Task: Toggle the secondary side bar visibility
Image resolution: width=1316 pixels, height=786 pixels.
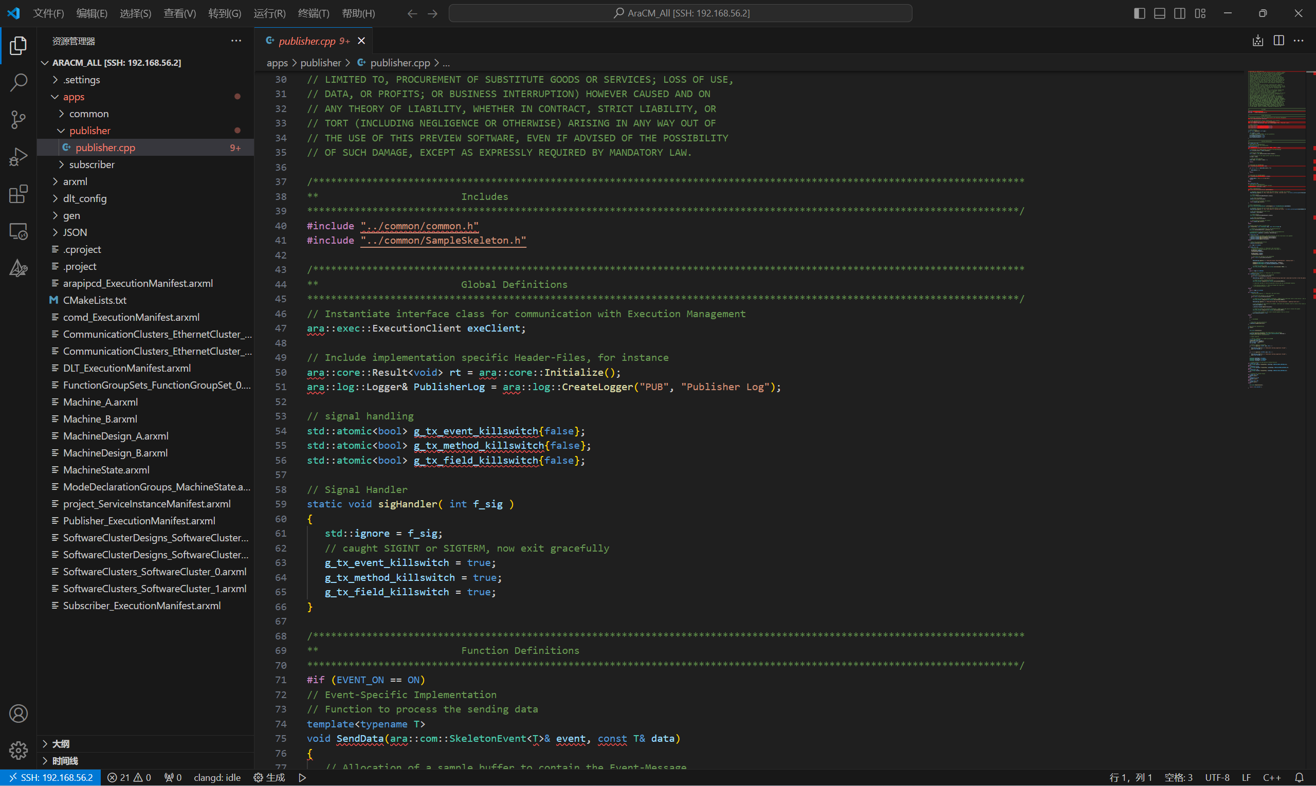Action: (x=1179, y=13)
